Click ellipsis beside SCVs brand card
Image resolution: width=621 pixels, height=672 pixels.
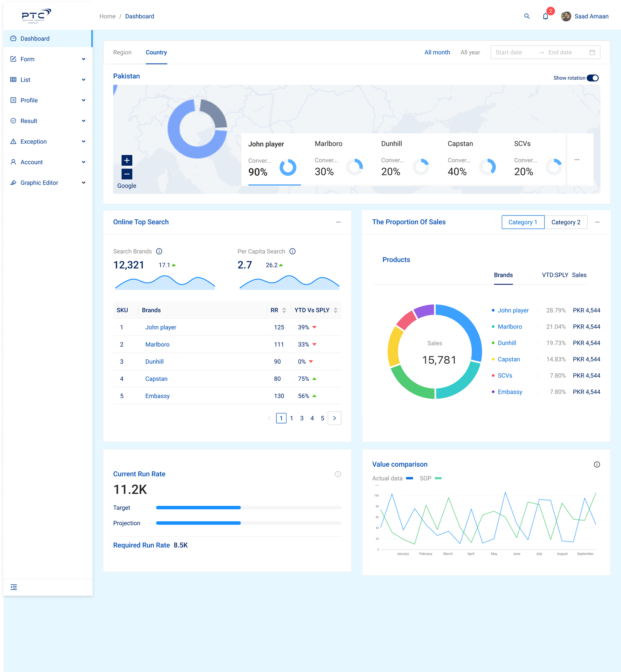577,160
